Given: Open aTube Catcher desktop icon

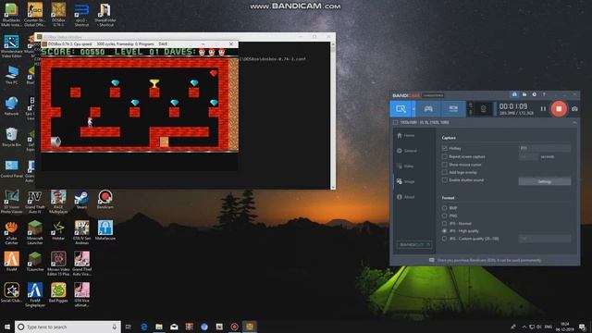Looking at the screenshot, I should pos(11,233).
